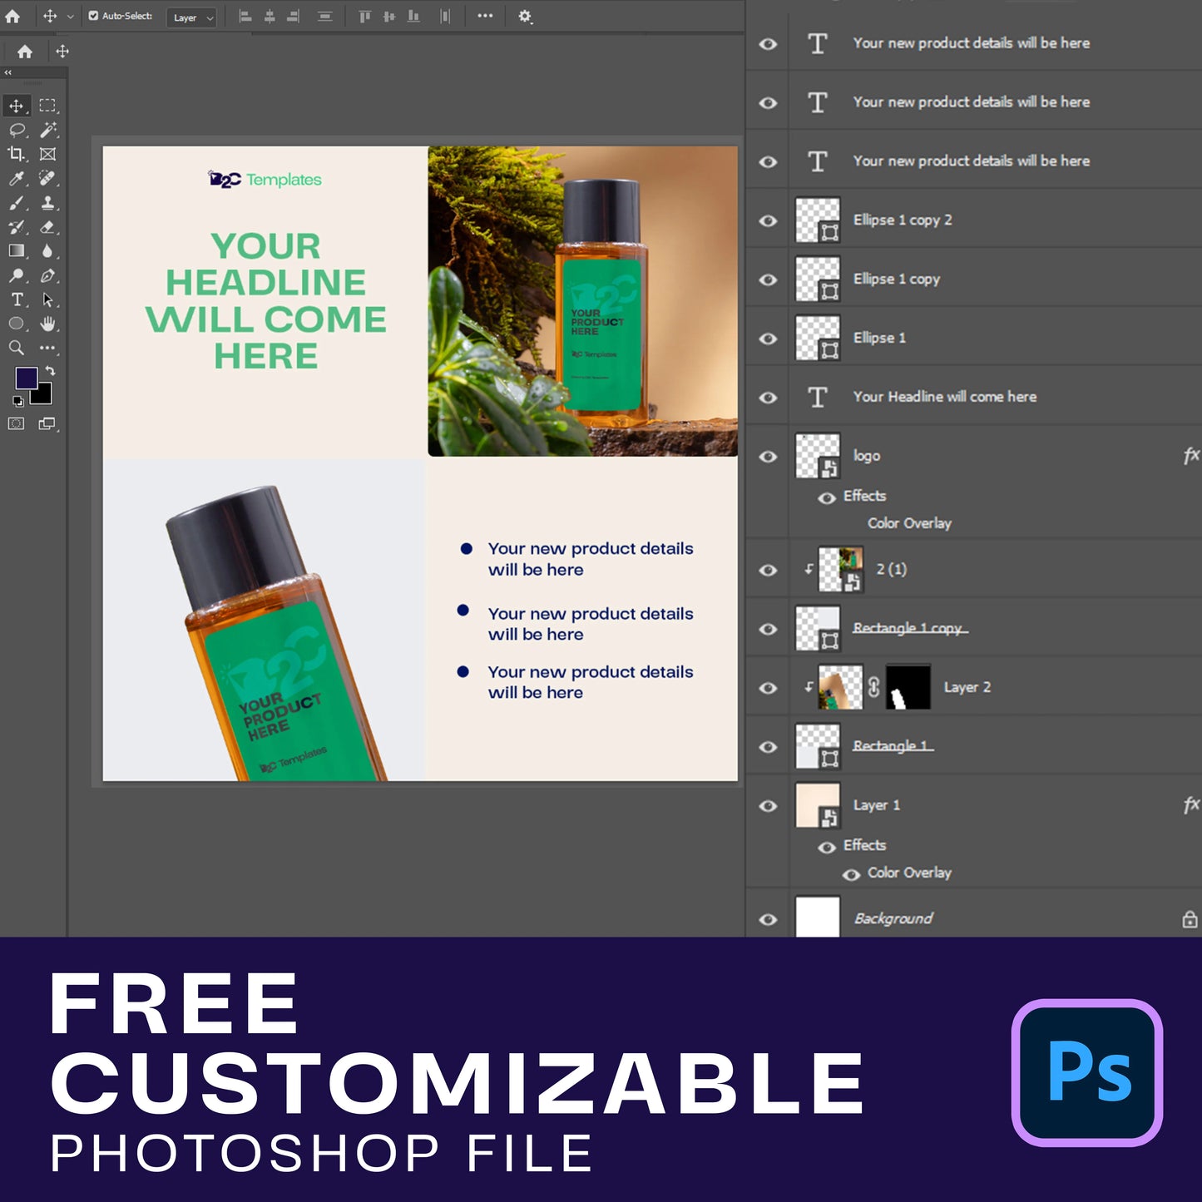Choose the Eraser tool
Viewport: 1202px width, 1202px height.
coord(48,226)
